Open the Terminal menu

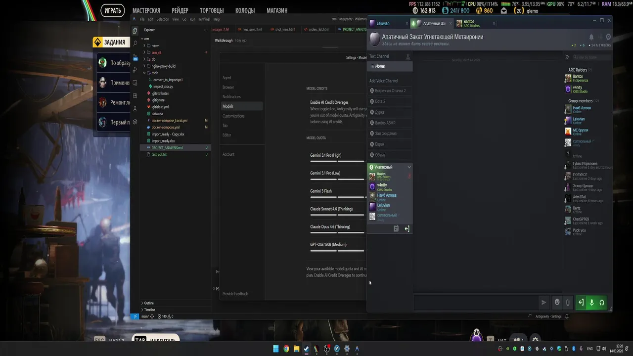[x=204, y=19]
